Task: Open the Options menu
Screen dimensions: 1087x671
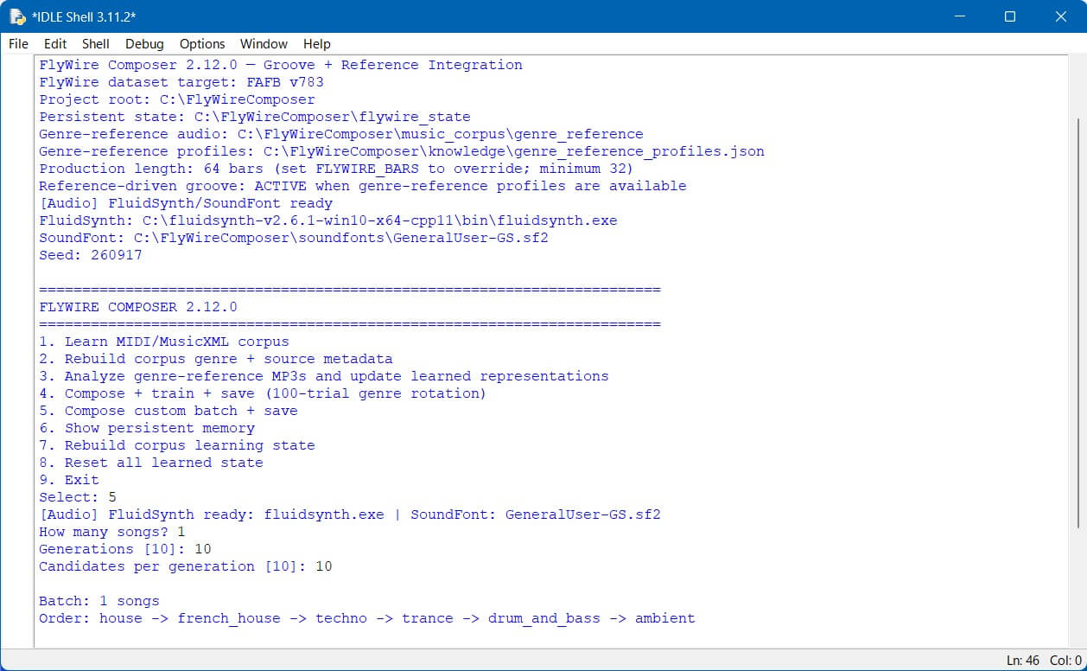Action: [202, 43]
